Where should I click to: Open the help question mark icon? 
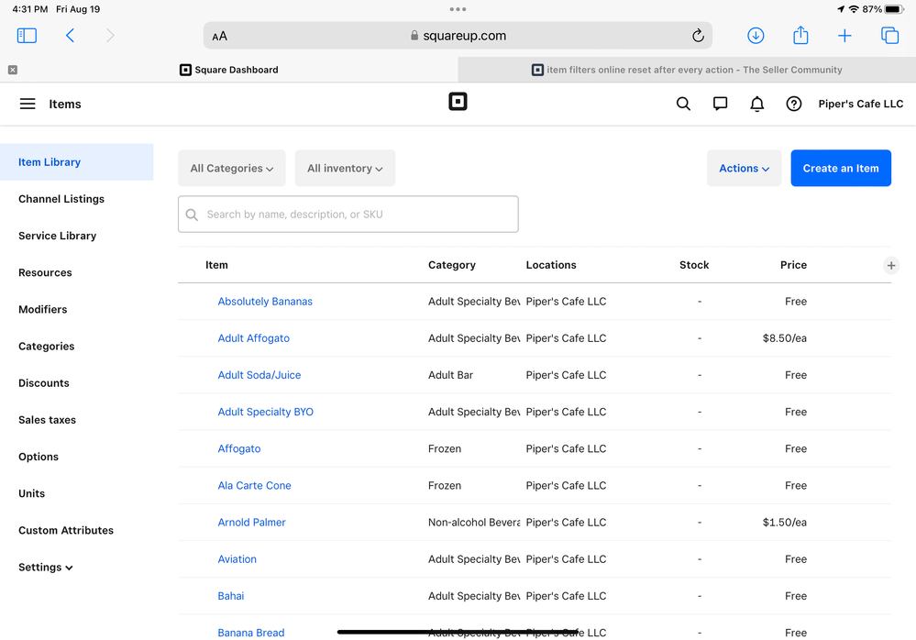point(794,105)
